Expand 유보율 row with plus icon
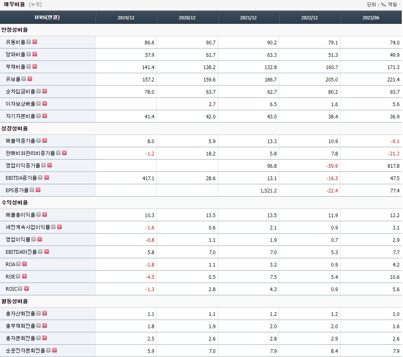This screenshot has width=403, height=357. point(30,79)
